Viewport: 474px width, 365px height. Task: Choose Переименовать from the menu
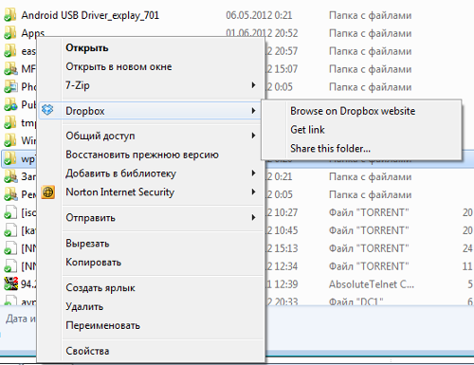(x=102, y=325)
